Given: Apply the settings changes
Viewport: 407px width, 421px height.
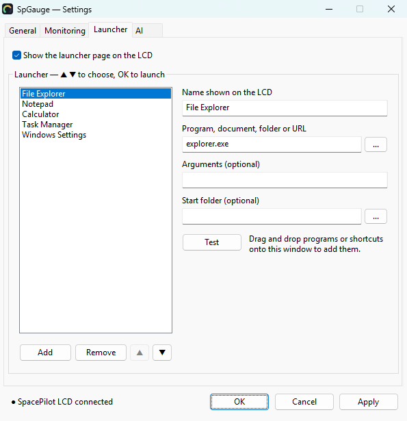Looking at the screenshot, I should point(369,402).
